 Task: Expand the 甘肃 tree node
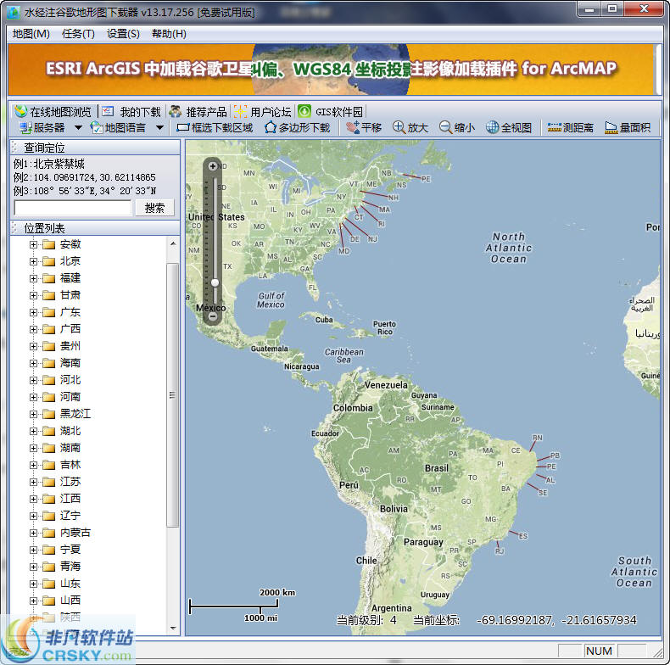pos(33,295)
